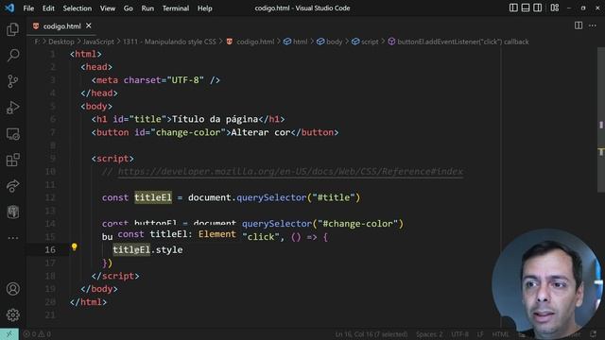The height and width of the screenshot is (340, 605).
Task: Open the Explorer view in activity bar
Action: (12, 29)
